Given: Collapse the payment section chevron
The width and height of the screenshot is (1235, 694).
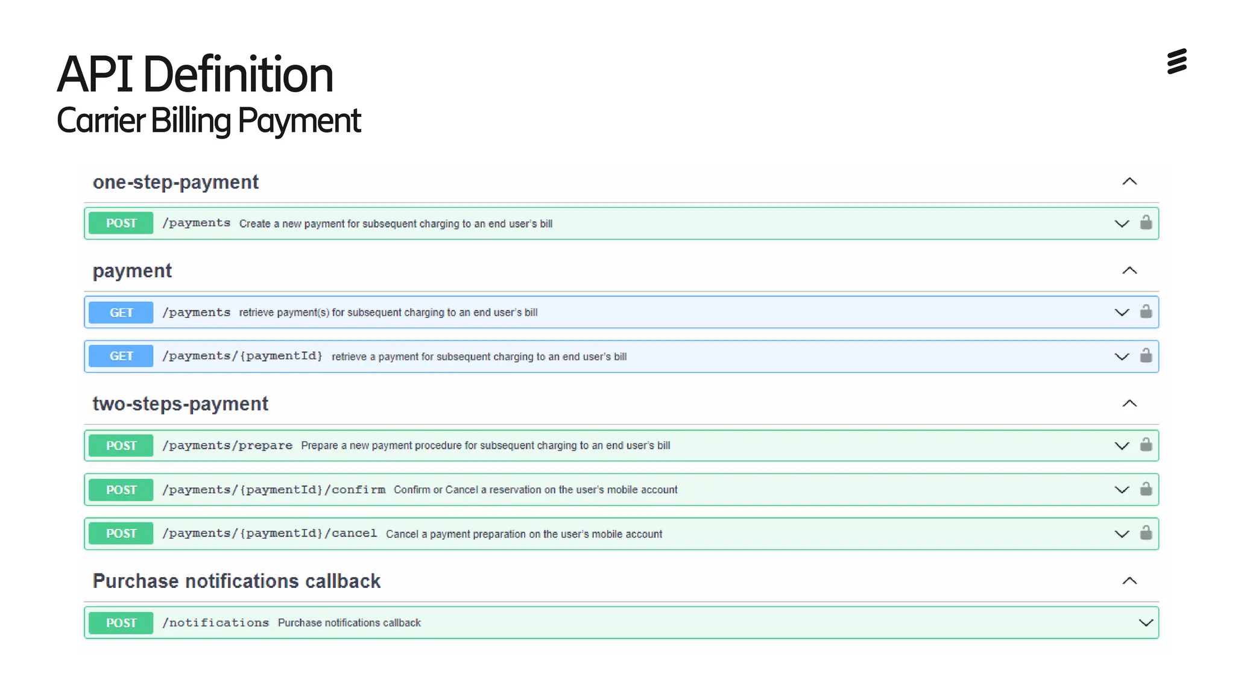Looking at the screenshot, I should pos(1129,270).
